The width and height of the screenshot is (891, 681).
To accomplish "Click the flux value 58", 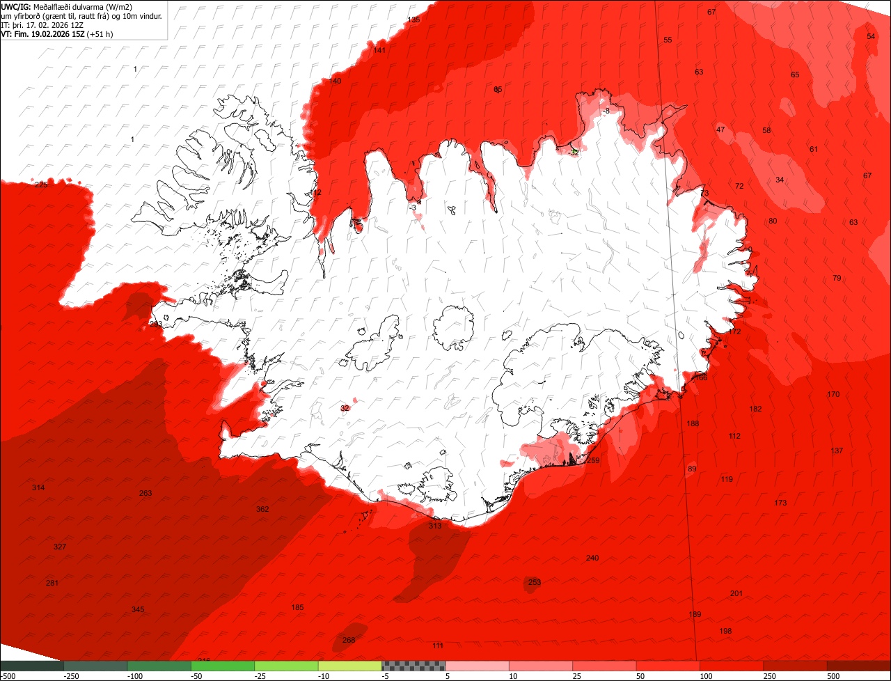I will click(x=766, y=130).
